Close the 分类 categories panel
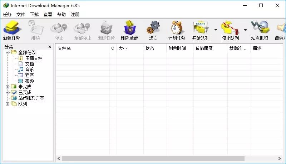This screenshot has width=286, height=164. tap(50, 47)
